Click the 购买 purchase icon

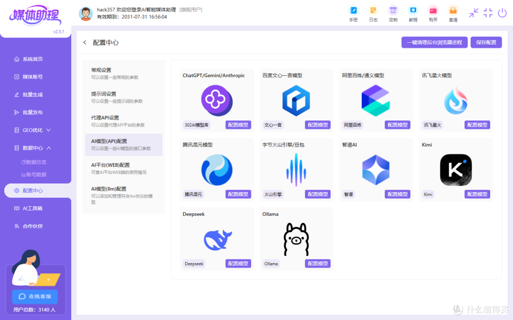pos(433,14)
